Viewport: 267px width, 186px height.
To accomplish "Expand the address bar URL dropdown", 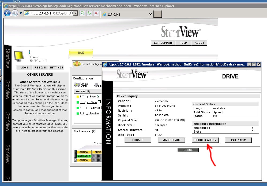I will 76,13.
